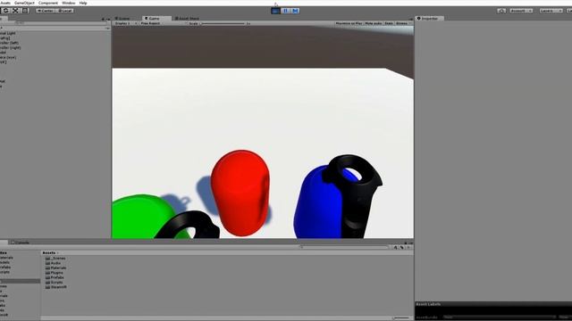Open the Account dropdown
Screen dimensions: 572x321
(521, 11)
